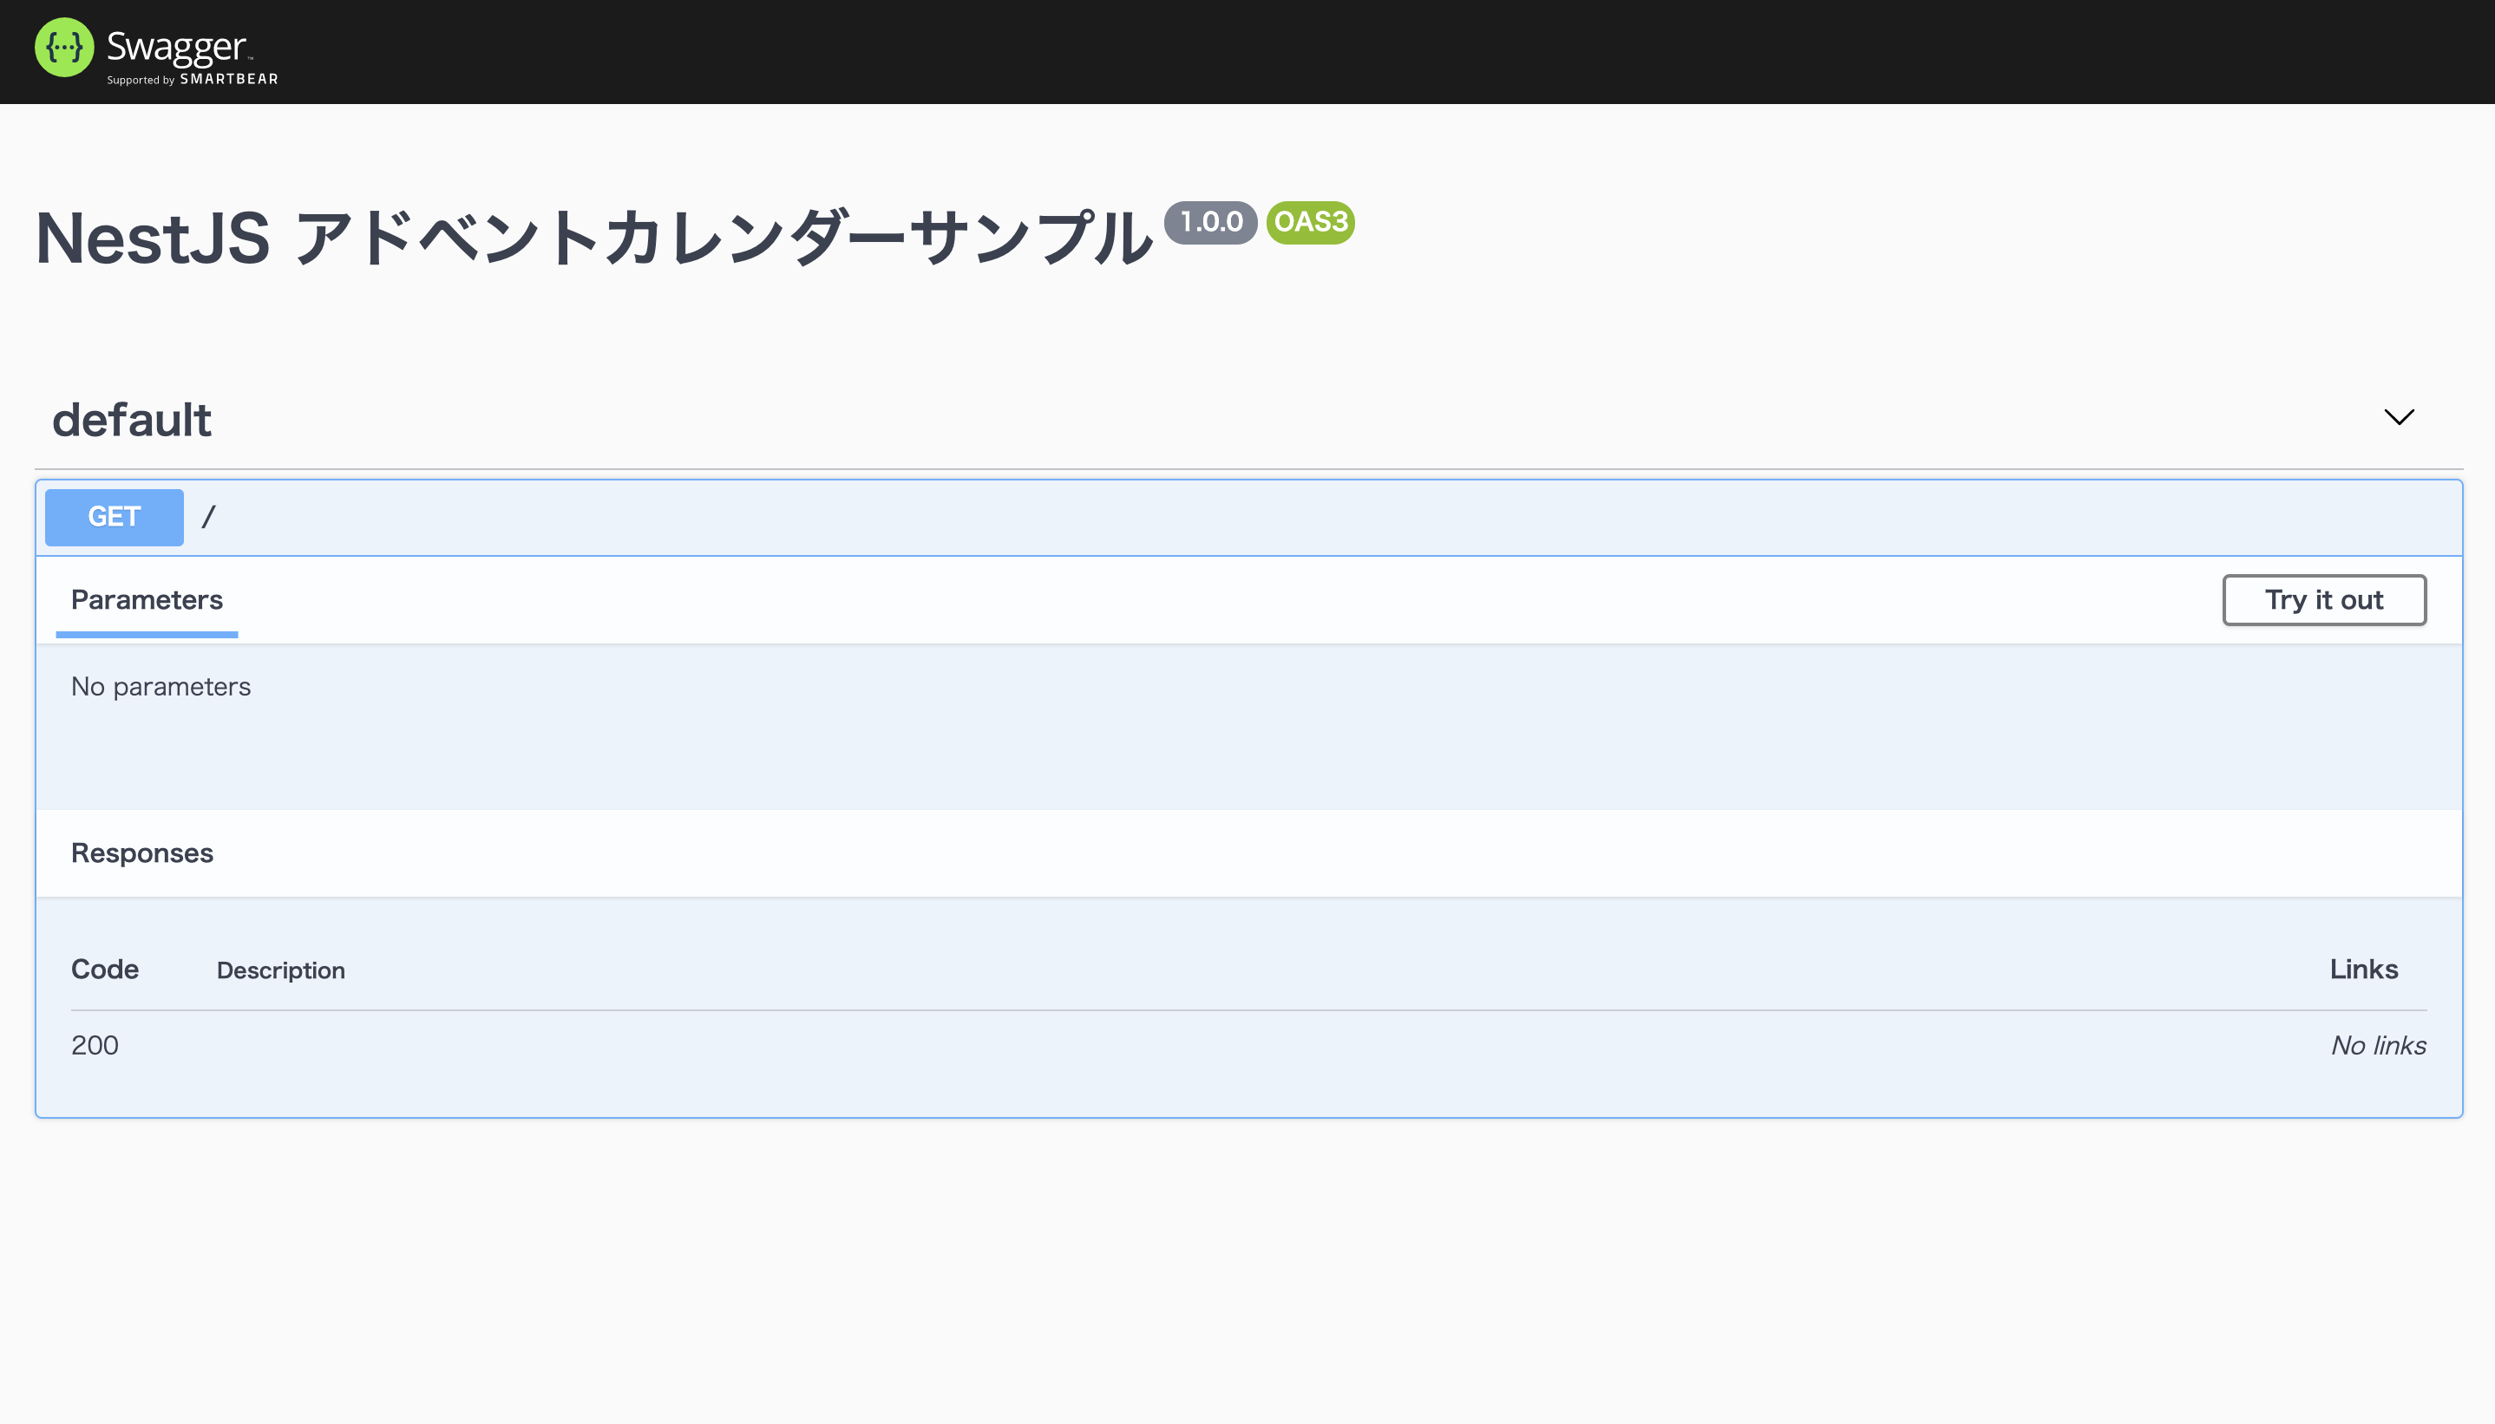Click the default tag heading
The width and height of the screenshot is (2495, 1424).
click(x=132, y=420)
